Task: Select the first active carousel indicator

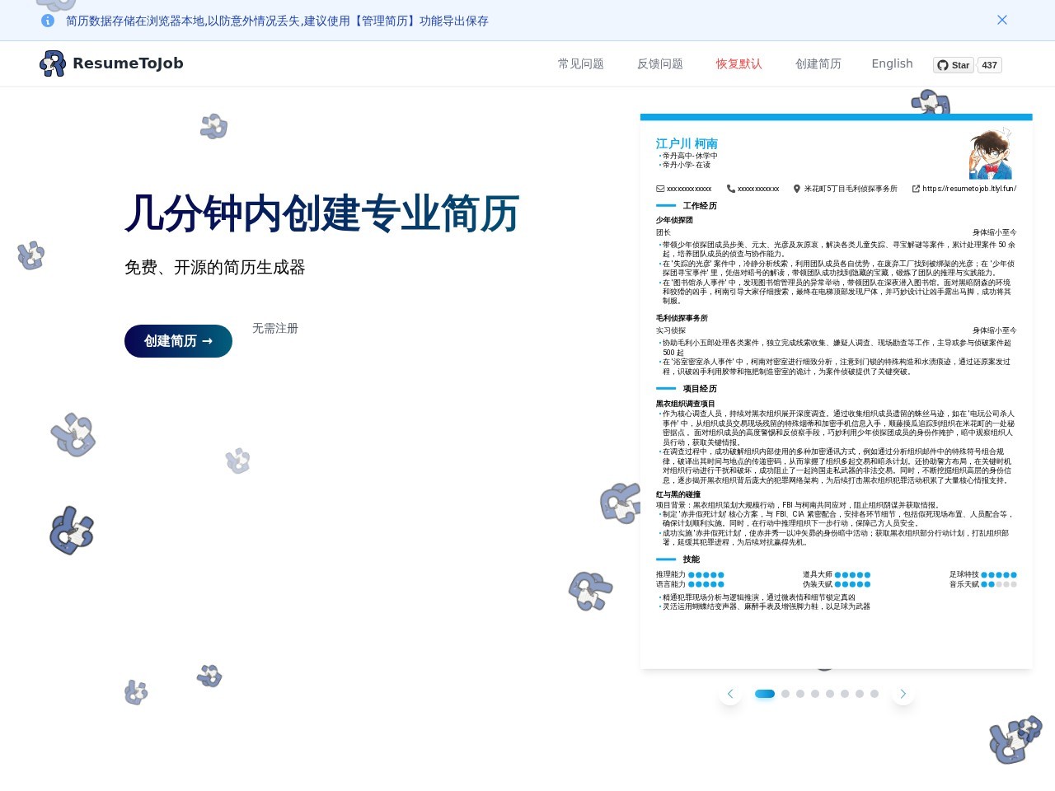Action: coord(765,694)
